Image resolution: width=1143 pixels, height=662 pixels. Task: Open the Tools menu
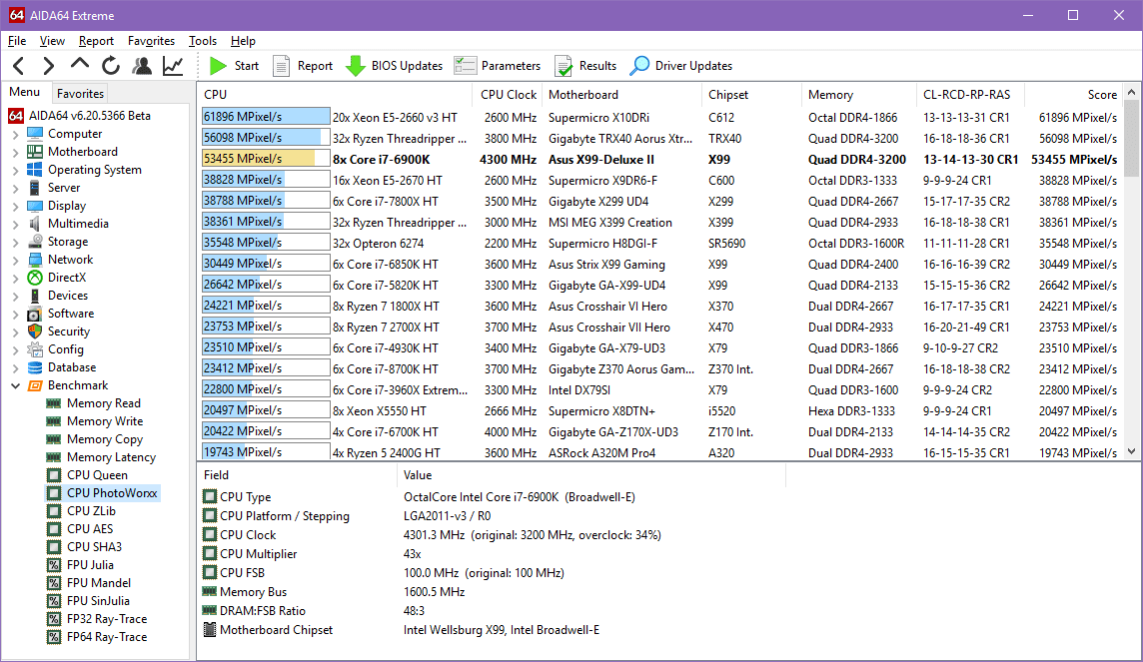point(203,41)
